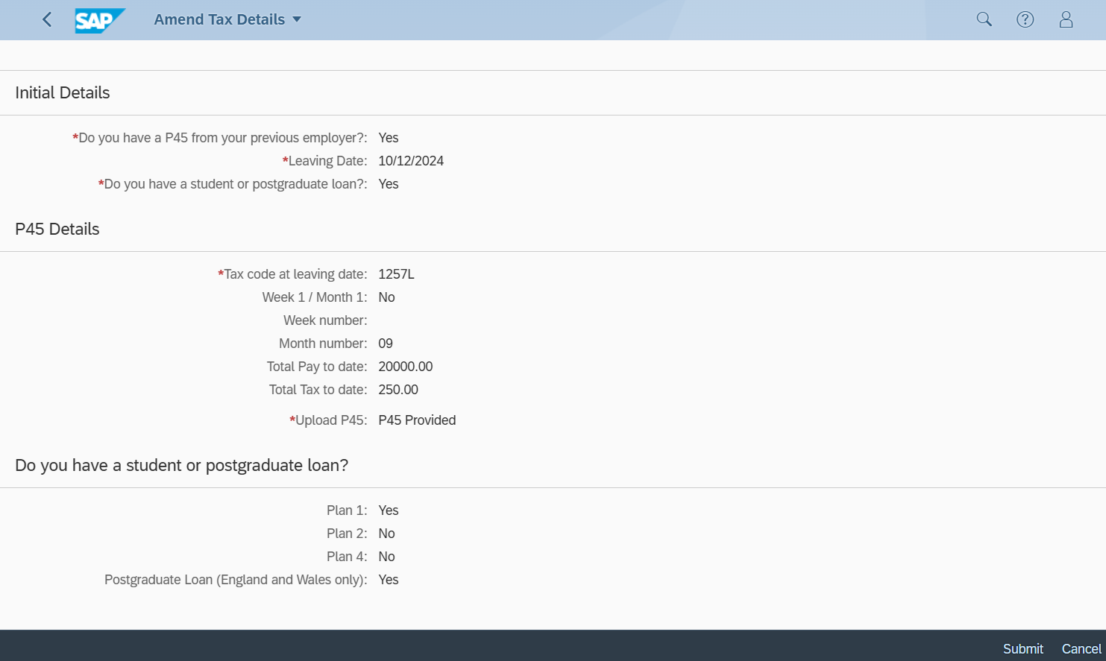
Task: Click the Postgraduate Loan value Yes
Action: (x=389, y=580)
